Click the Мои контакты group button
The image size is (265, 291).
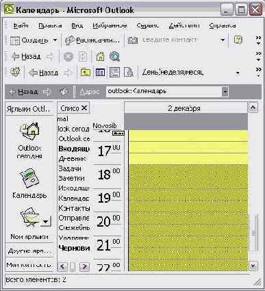point(29,265)
